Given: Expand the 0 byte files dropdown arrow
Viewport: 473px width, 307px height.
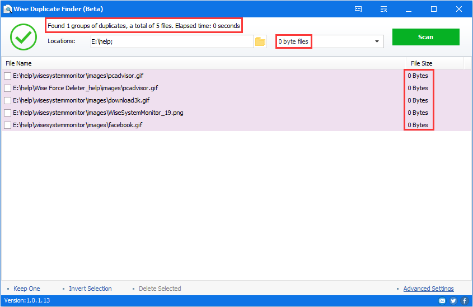Looking at the screenshot, I should pyautogui.click(x=377, y=41).
